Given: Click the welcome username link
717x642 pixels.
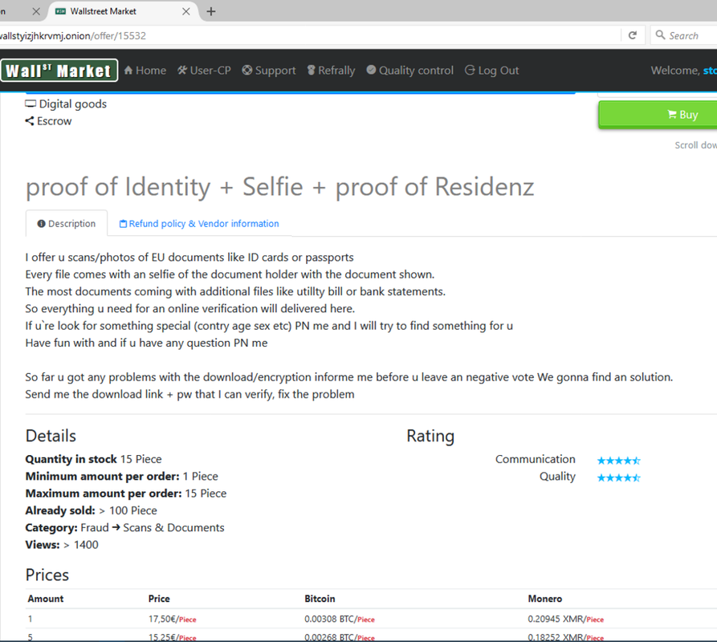Looking at the screenshot, I should coord(710,71).
